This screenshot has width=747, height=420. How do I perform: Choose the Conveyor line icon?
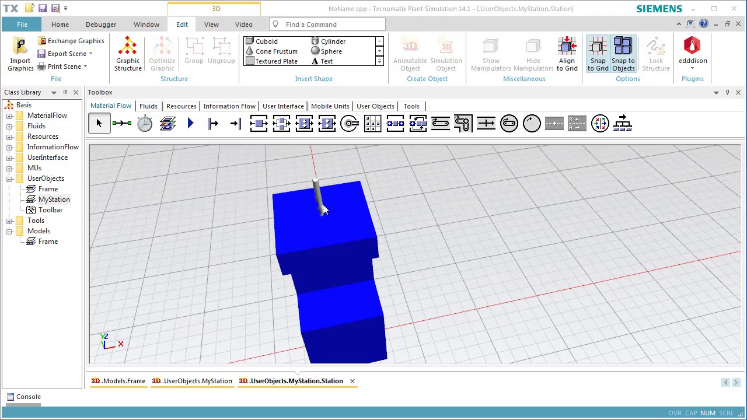[441, 123]
